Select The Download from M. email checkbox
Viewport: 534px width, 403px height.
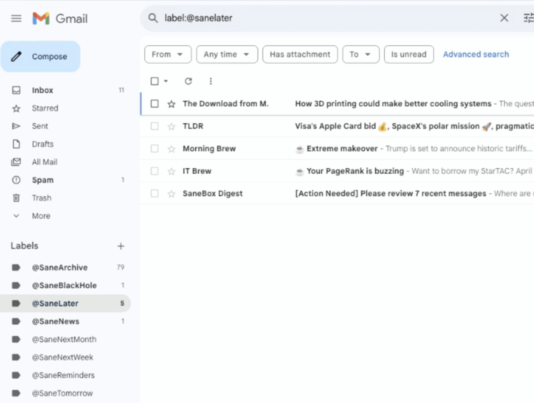pyautogui.click(x=154, y=104)
